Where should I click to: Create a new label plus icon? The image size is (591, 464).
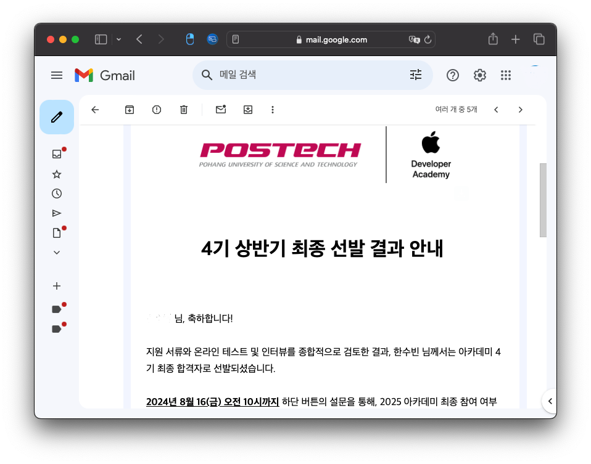tap(57, 286)
